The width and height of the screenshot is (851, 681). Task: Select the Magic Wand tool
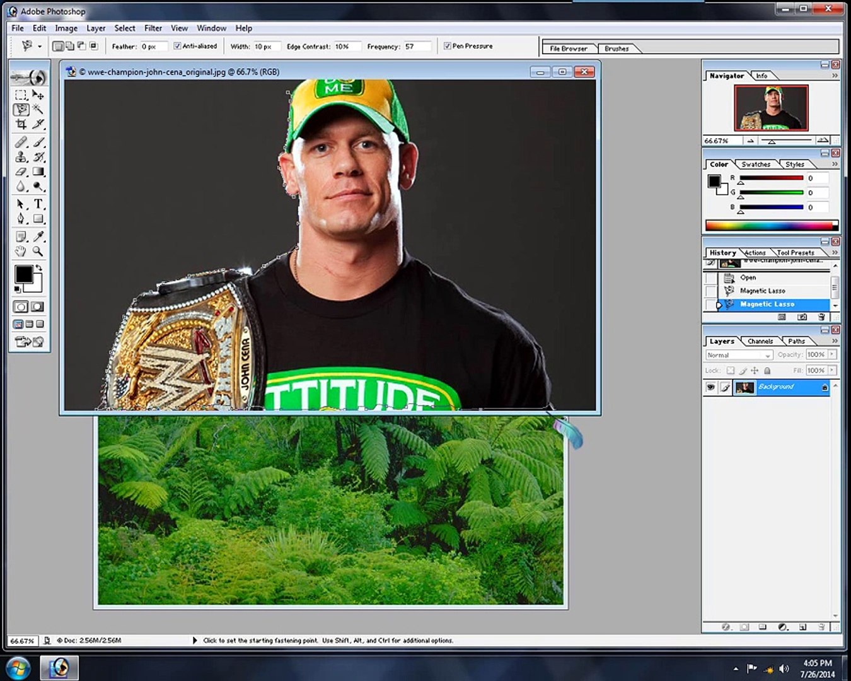point(38,109)
